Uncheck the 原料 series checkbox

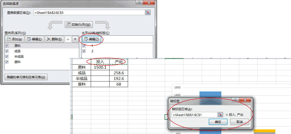coord(7,46)
